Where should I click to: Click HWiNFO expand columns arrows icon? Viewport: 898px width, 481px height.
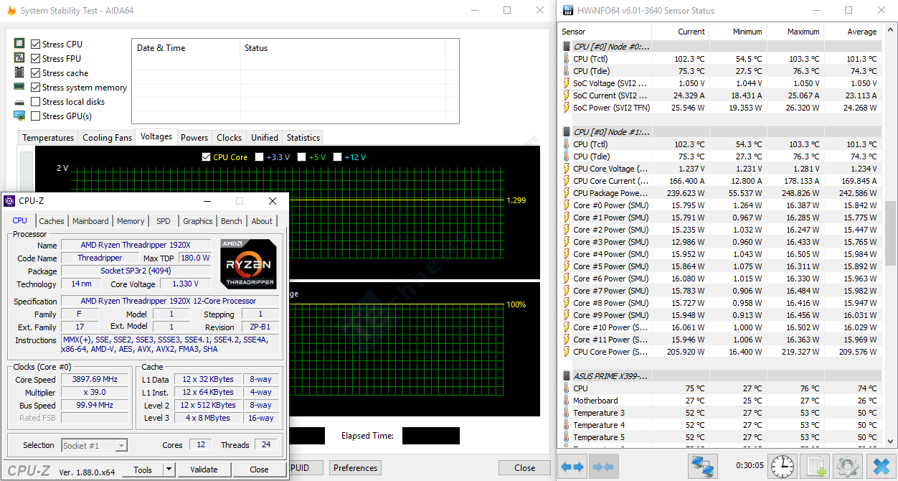(x=573, y=467)
